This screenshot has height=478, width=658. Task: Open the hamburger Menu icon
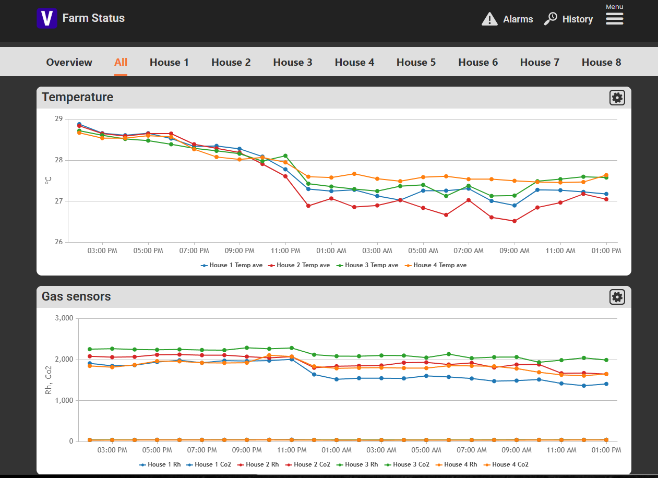(x=615, y=19)
